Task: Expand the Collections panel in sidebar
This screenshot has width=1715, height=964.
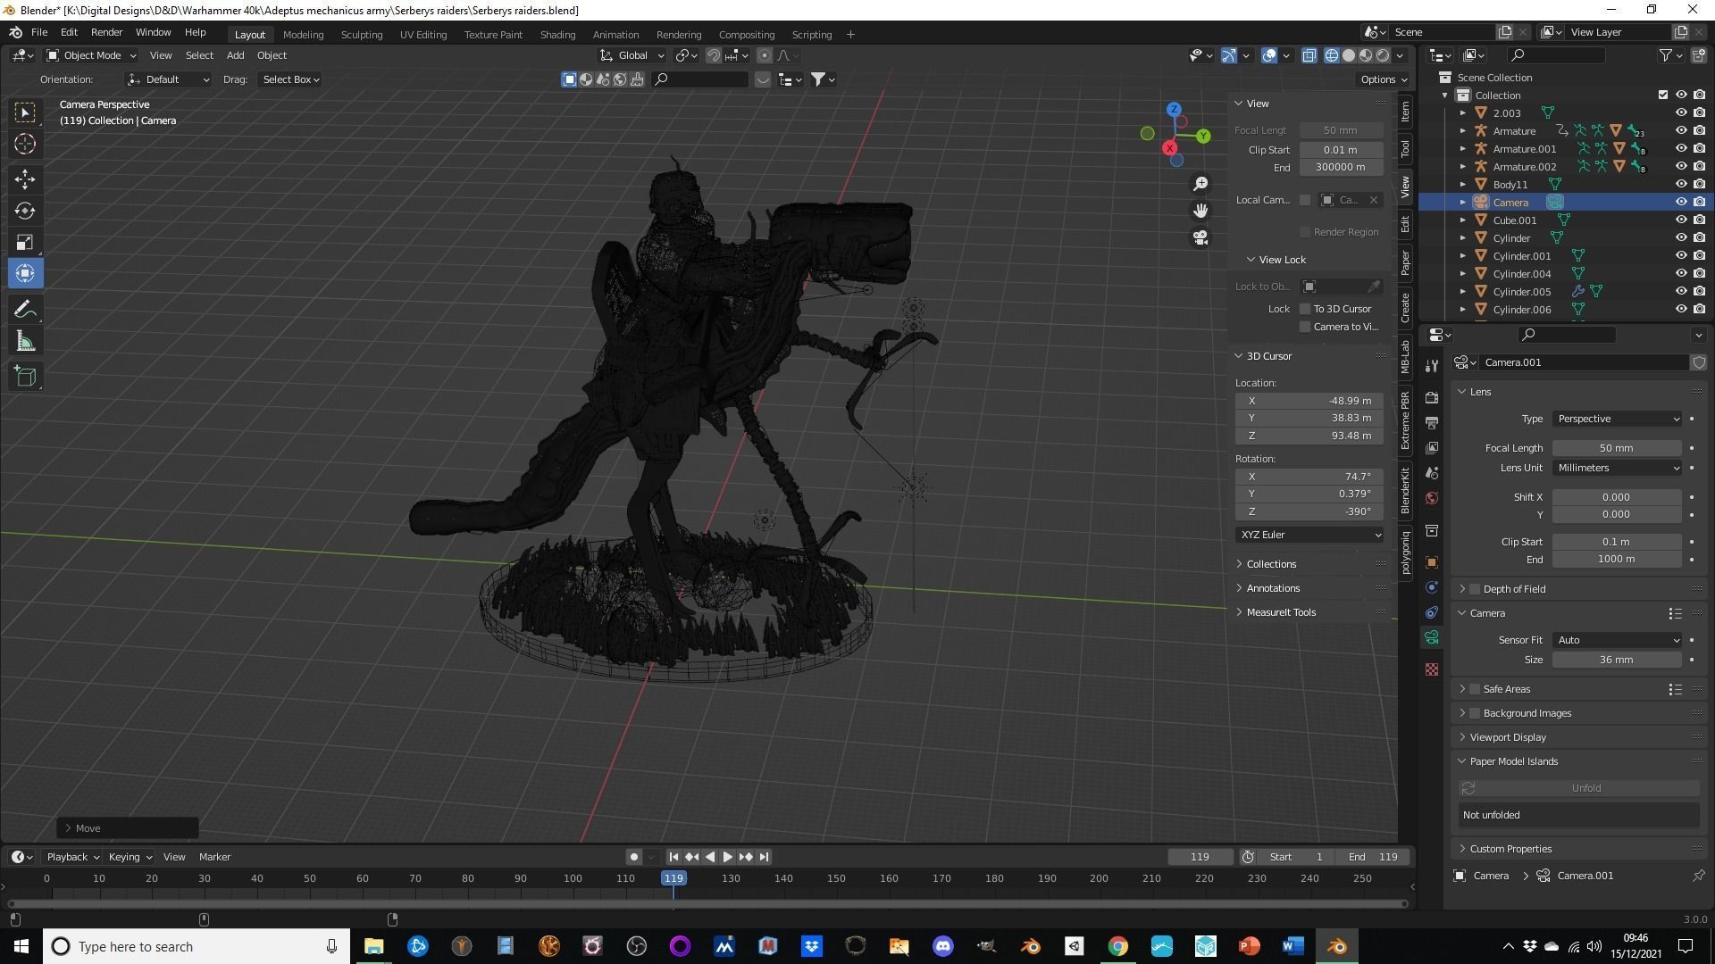Action: coord(1271,564)
